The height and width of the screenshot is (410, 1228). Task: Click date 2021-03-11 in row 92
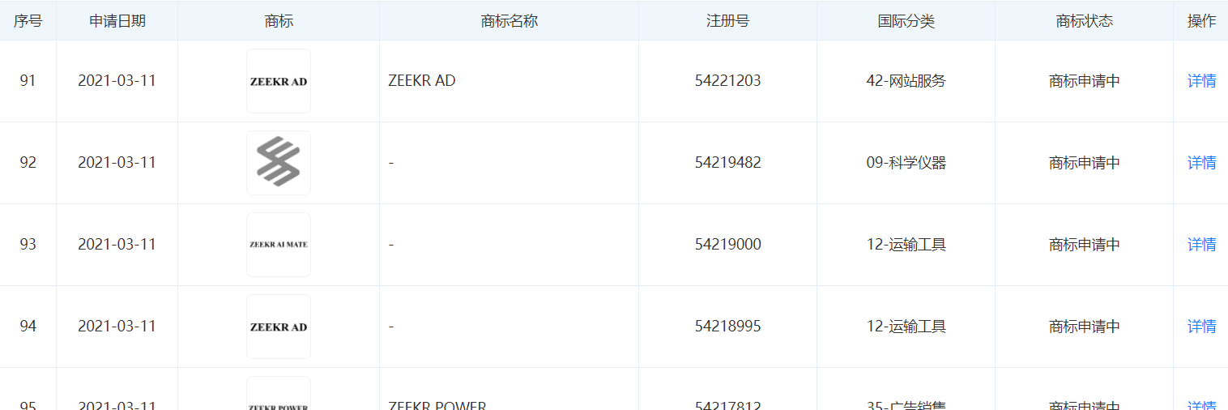[117, 163]
